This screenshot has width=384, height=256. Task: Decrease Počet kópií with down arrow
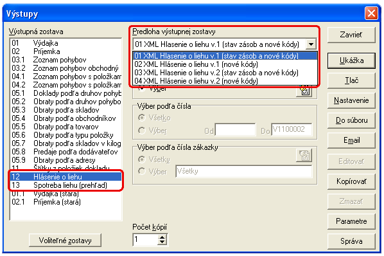[x=162, y=242]
